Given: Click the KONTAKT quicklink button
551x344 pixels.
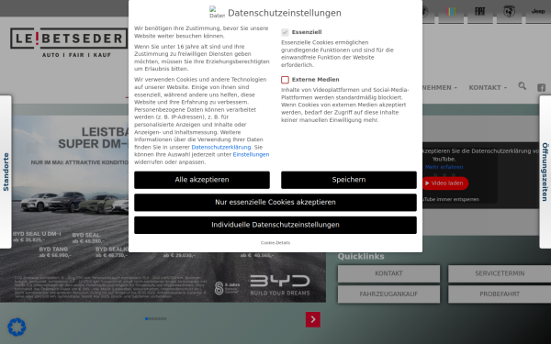Looking at the screenshot, I should 388,273.
